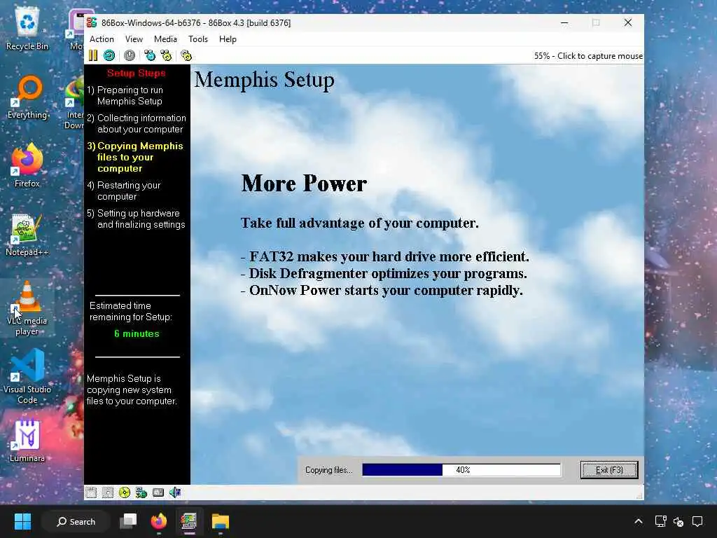Open File Explorer from the taskbar
Viewport: 717px width, 538px height.
pyautogui.click(x=220, y=521)
